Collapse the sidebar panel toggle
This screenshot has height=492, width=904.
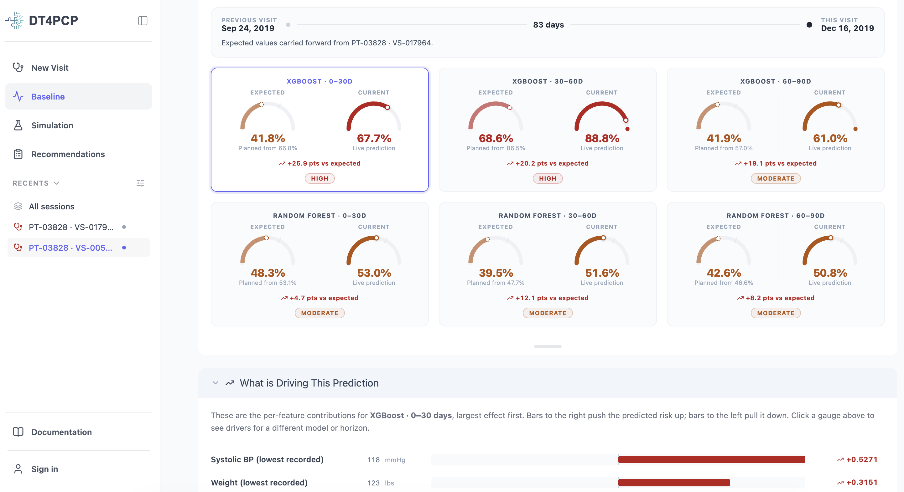(x=143, y=21)
